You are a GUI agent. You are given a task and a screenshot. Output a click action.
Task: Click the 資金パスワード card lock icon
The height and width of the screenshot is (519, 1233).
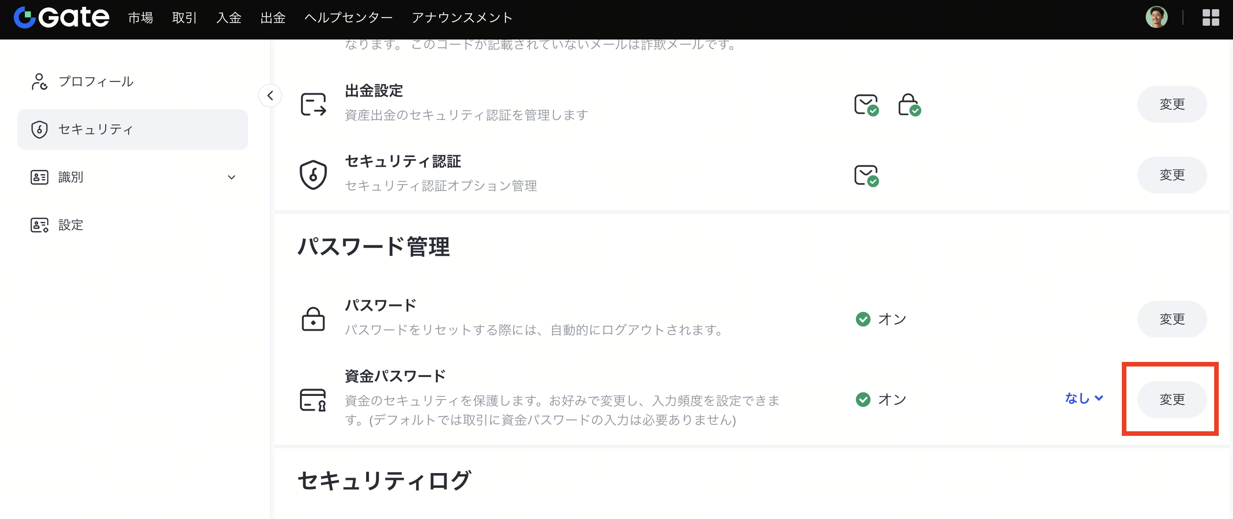313,400
